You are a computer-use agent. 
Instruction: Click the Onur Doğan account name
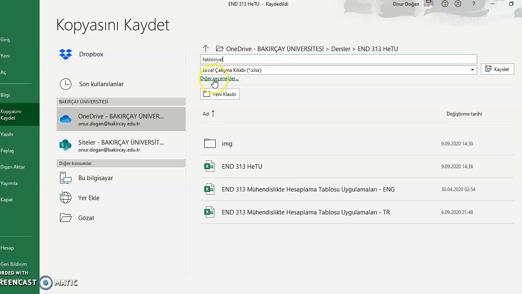point(406,4)
